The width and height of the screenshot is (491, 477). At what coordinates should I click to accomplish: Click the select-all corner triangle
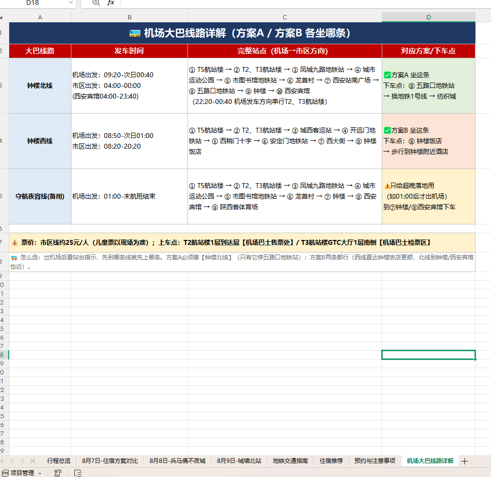click(x=1, y=17)
